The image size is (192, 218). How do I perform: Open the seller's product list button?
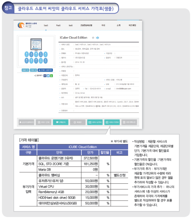(45, 70)
